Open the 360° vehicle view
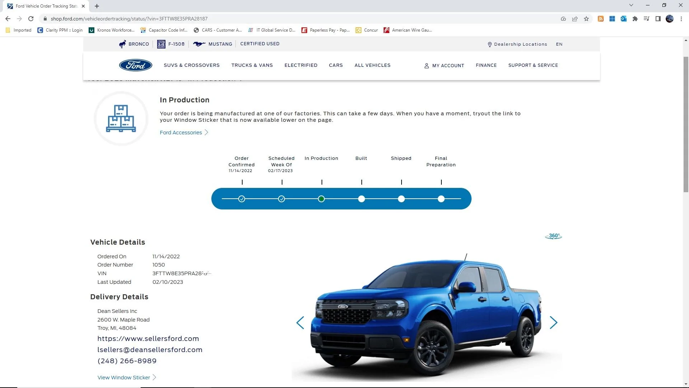This screenshot has width=689, height=388. pyautogui.click(x=553, y=236)
